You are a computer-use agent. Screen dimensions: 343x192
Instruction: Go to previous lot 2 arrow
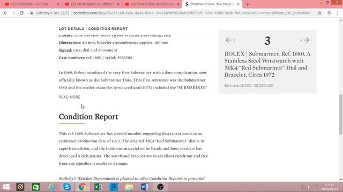228,40
